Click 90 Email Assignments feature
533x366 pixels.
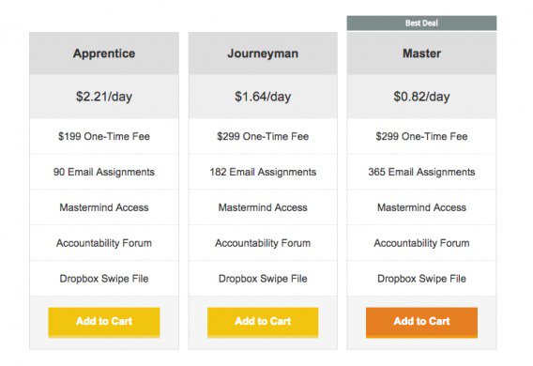pyautogui.click(x=104, y=172)
